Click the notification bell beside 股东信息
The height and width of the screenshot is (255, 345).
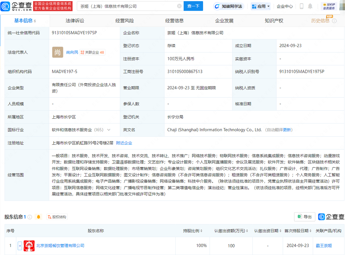click(39, 217)
